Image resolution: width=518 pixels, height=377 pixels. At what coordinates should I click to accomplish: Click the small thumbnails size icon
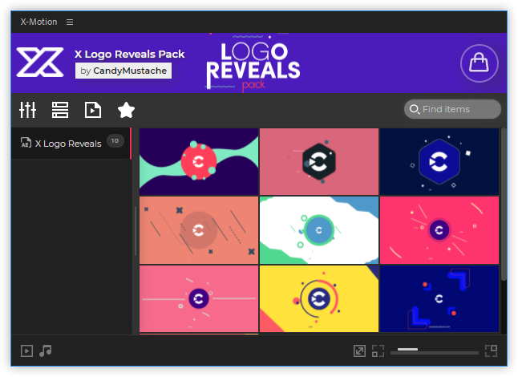click(378, 351)
